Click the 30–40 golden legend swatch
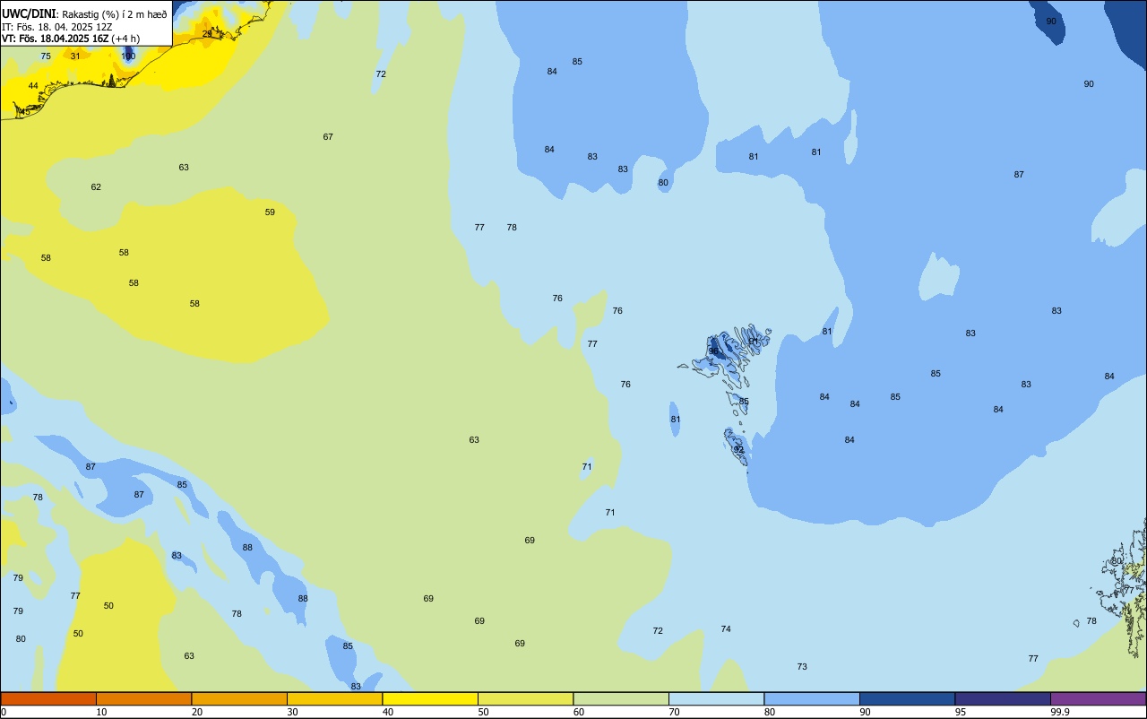 [334, 698]
